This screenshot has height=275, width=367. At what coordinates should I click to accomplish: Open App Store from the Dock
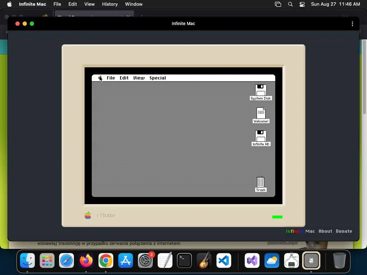125,260
